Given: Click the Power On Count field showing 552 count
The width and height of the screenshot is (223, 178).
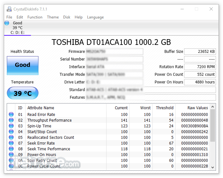Looking at the screenshot, I should point(200,75).
